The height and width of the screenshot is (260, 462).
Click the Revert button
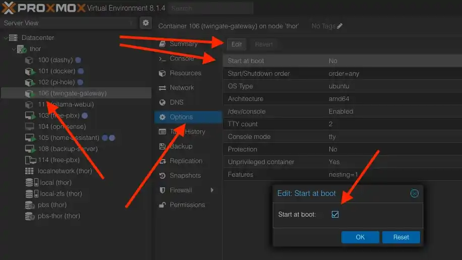click(263, 44)
